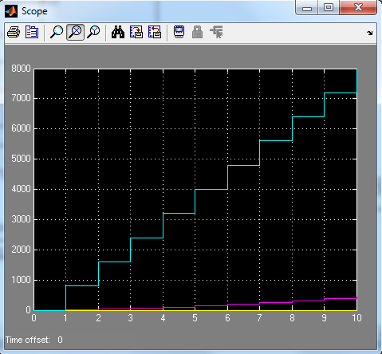Click the y-axis label 4000
382x354 pixels.
(21, 189)
